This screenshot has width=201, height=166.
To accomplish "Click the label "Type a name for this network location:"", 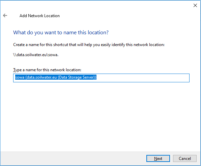I will point(47,70).
